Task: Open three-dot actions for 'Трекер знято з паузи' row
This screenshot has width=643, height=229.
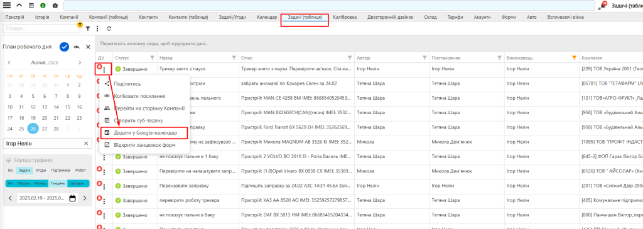Action: point(104,70)
